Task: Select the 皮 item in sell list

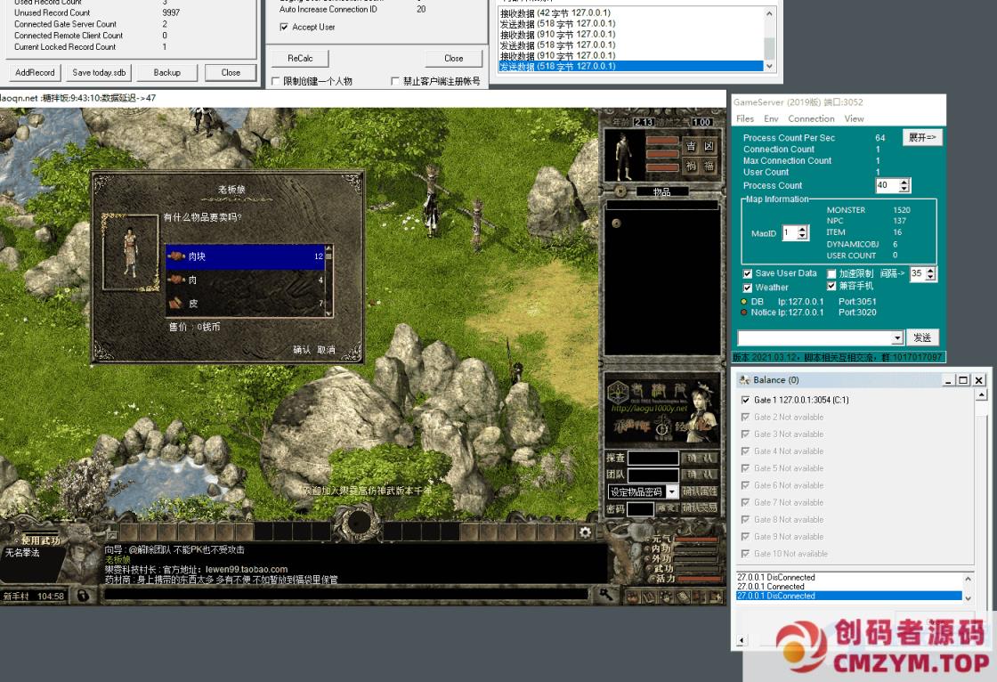Action: [245, 304]
